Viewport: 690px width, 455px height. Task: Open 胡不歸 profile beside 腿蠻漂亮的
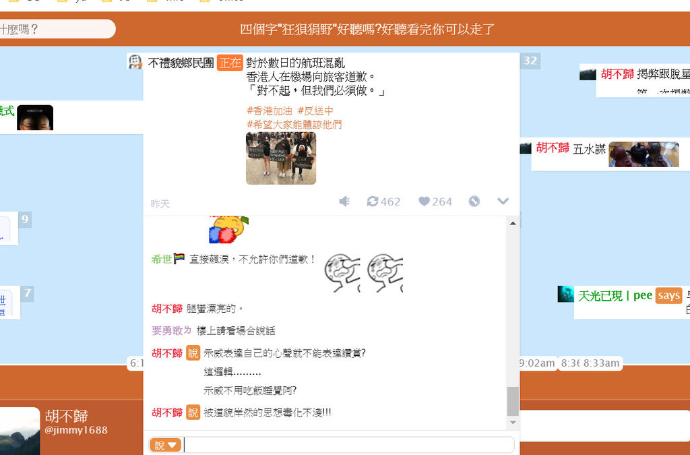point(167,309)
